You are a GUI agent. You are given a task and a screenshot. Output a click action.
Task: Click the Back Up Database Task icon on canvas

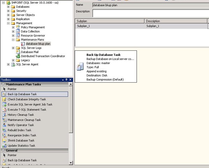tap(80, 66)
